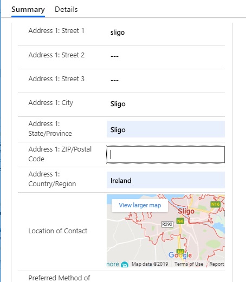Click the N16 road marker on map
Viewport: 246px width, 282px height.
(215, 204)
